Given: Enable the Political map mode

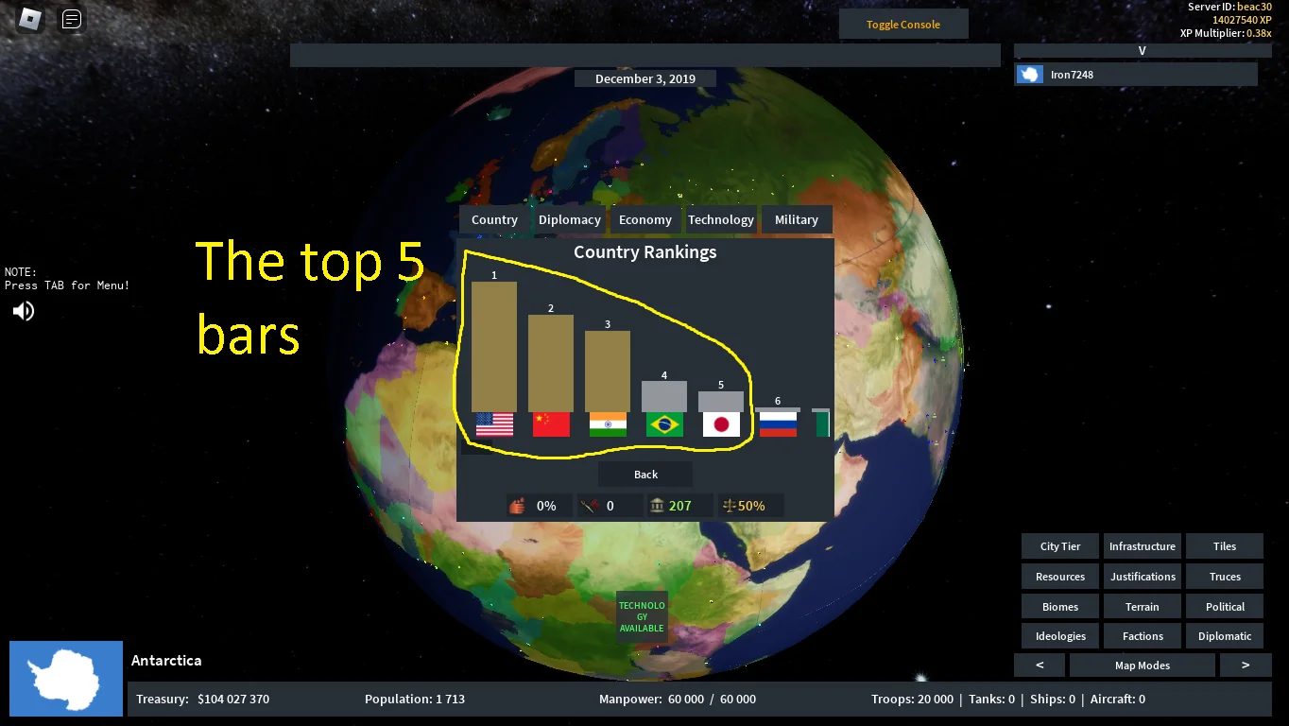Looking at the screenshot, I should tap(1225, 607).
